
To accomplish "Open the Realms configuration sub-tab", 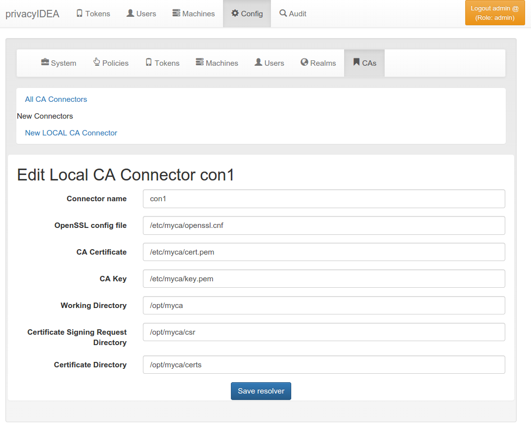I will point(318,63).
